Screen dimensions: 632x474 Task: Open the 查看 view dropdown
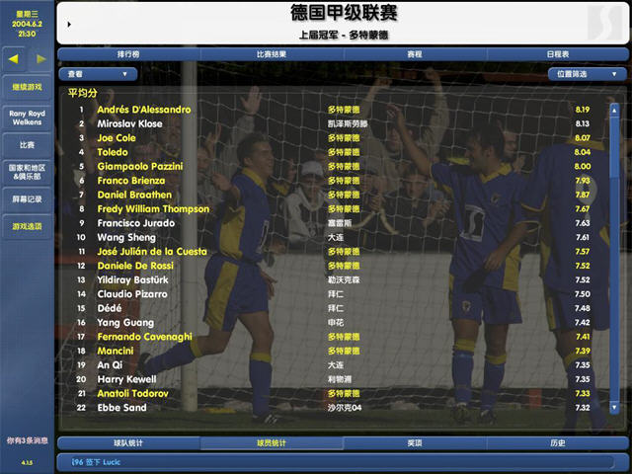point(98,73)
